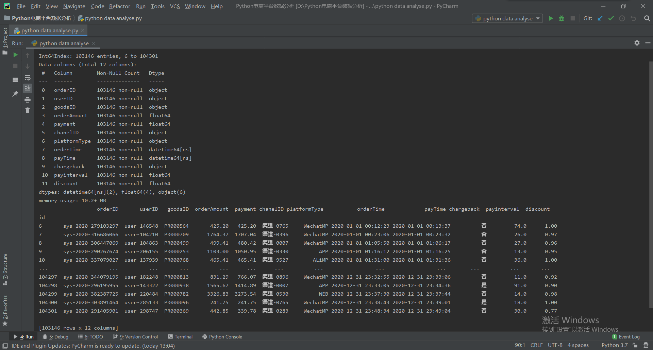Open the run configuration dropdown
The width and height of the screenshot is (653, 350).
click(x=507, y=18)
